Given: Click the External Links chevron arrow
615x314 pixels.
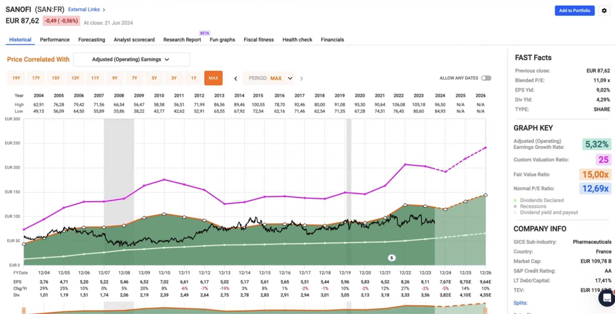Looking at the screenshot, I should (104, 10).
